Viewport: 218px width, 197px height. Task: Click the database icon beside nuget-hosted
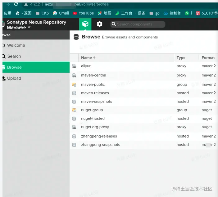(74, 119)
